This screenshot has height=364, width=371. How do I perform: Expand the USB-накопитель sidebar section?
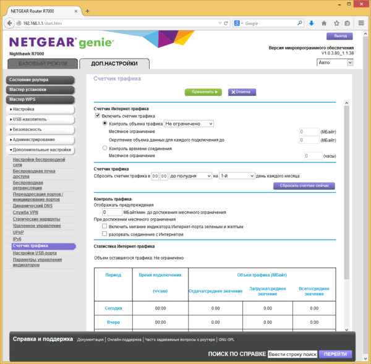coord(40,119)
